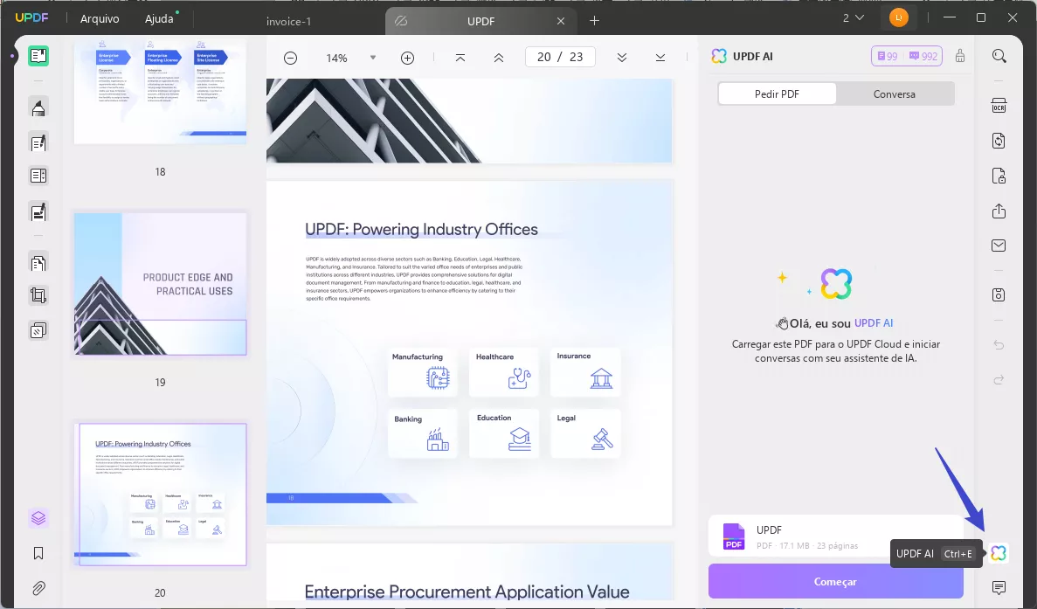
Task: Select page 20 thumbnail
Action: (x=160, y=495)
